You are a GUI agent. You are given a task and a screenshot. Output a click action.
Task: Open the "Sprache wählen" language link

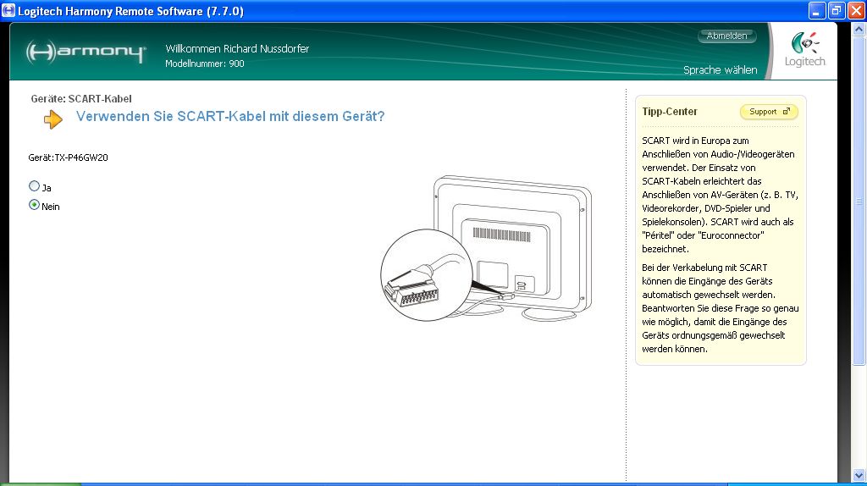720,70
